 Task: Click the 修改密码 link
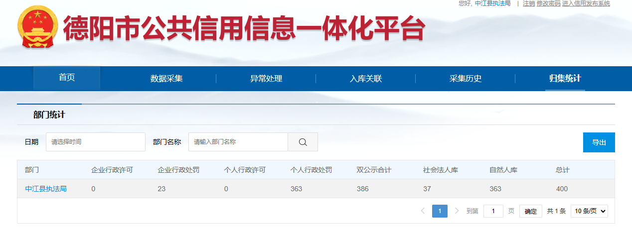tap(549, 3)
